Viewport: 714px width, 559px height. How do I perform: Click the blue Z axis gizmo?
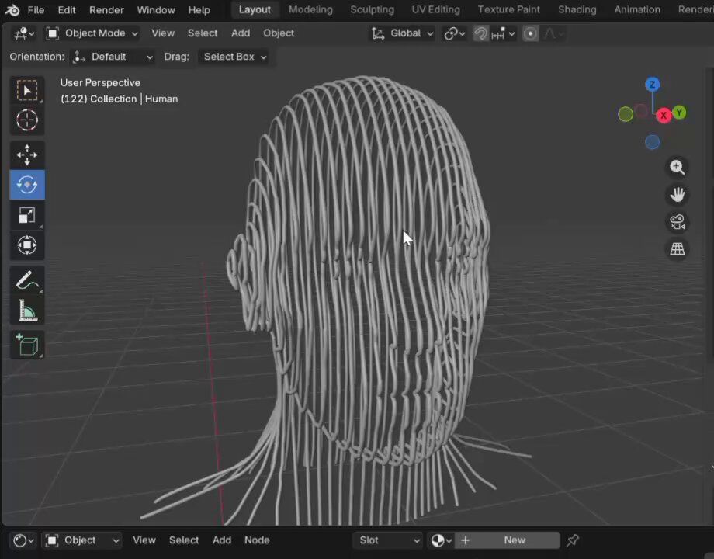[652, 85]
